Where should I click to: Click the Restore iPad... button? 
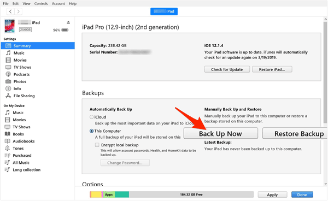tap(272, 69)
